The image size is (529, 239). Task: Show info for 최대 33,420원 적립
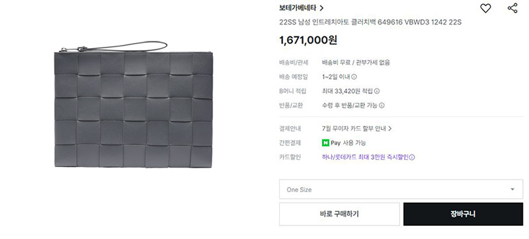pos(377,91)
